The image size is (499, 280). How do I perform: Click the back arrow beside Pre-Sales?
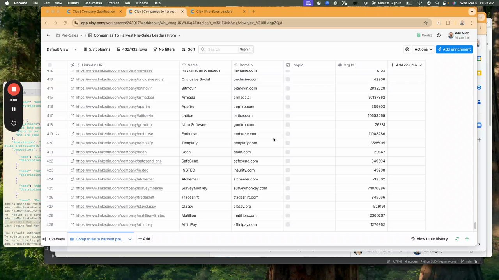coord(48,35)
